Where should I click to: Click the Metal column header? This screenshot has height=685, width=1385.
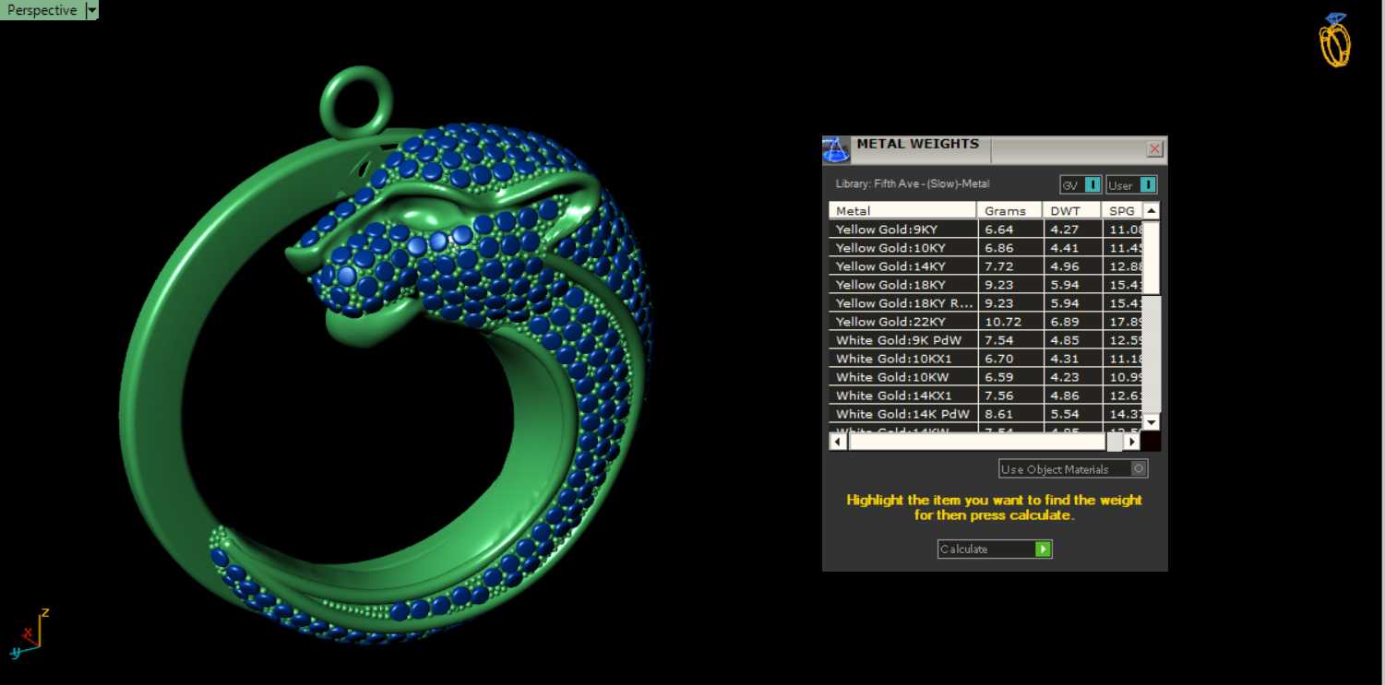901,211
